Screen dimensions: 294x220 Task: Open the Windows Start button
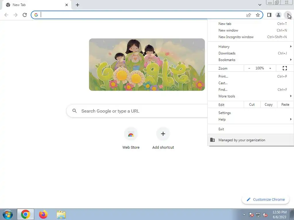coord(8,214)
